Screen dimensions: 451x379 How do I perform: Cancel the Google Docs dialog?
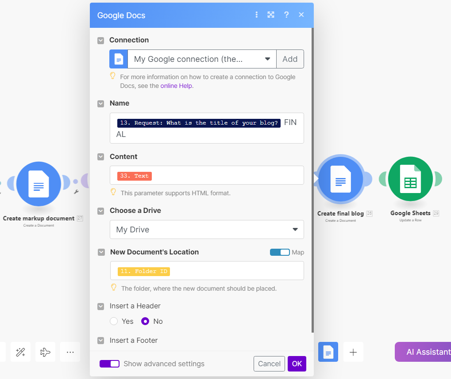(x=269, y=364)
